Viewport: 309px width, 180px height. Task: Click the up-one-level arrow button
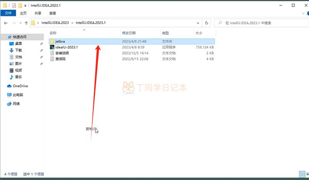[27, 23]
